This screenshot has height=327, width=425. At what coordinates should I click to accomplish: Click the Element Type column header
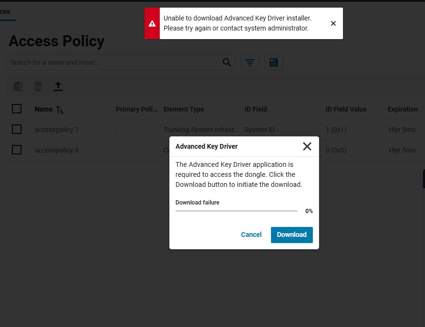pyautogui.click(x=184, y=109)
